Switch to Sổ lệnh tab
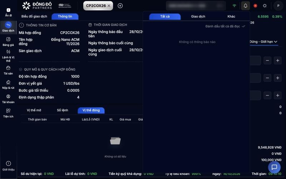This screenshot has height=179, width=286. (62, 110)
